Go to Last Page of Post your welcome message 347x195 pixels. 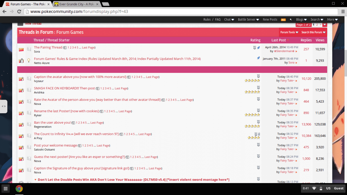coord(103,146)
